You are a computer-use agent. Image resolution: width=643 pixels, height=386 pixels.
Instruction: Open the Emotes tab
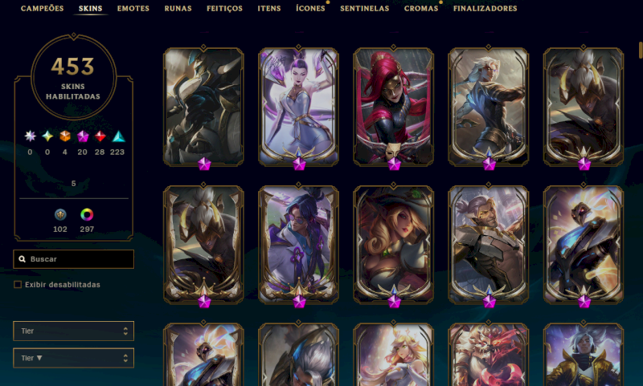133,8
